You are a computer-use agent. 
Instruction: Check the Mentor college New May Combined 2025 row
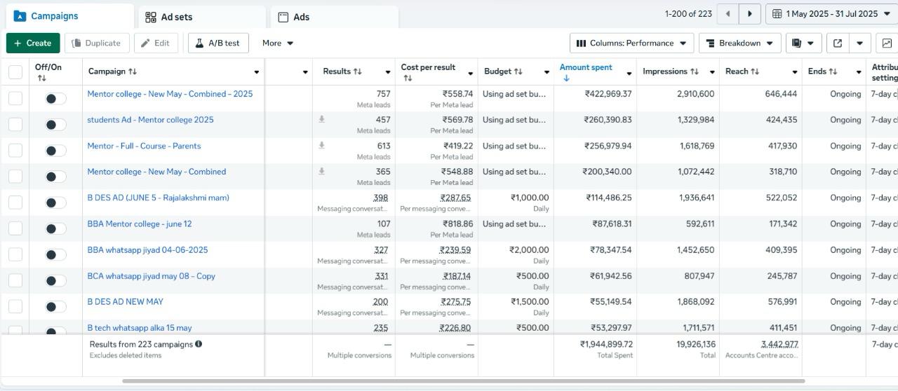15,98
